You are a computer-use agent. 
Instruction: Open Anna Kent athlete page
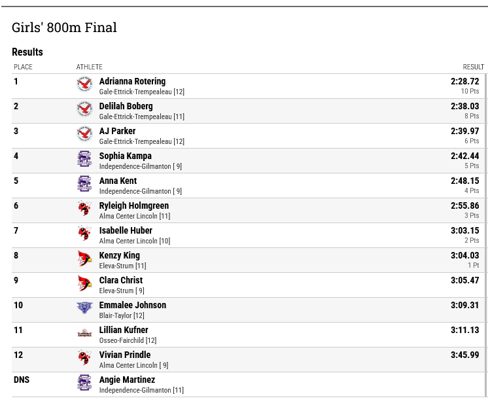pyautogui.click(x=118, y=181)
